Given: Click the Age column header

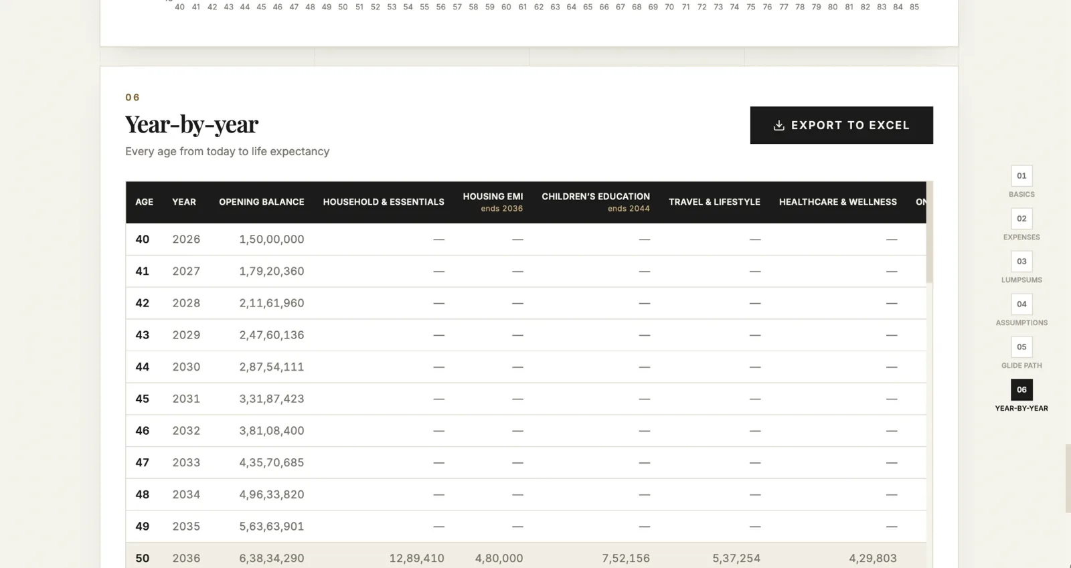Looking at the screenshot, I should tap(145, 202).
